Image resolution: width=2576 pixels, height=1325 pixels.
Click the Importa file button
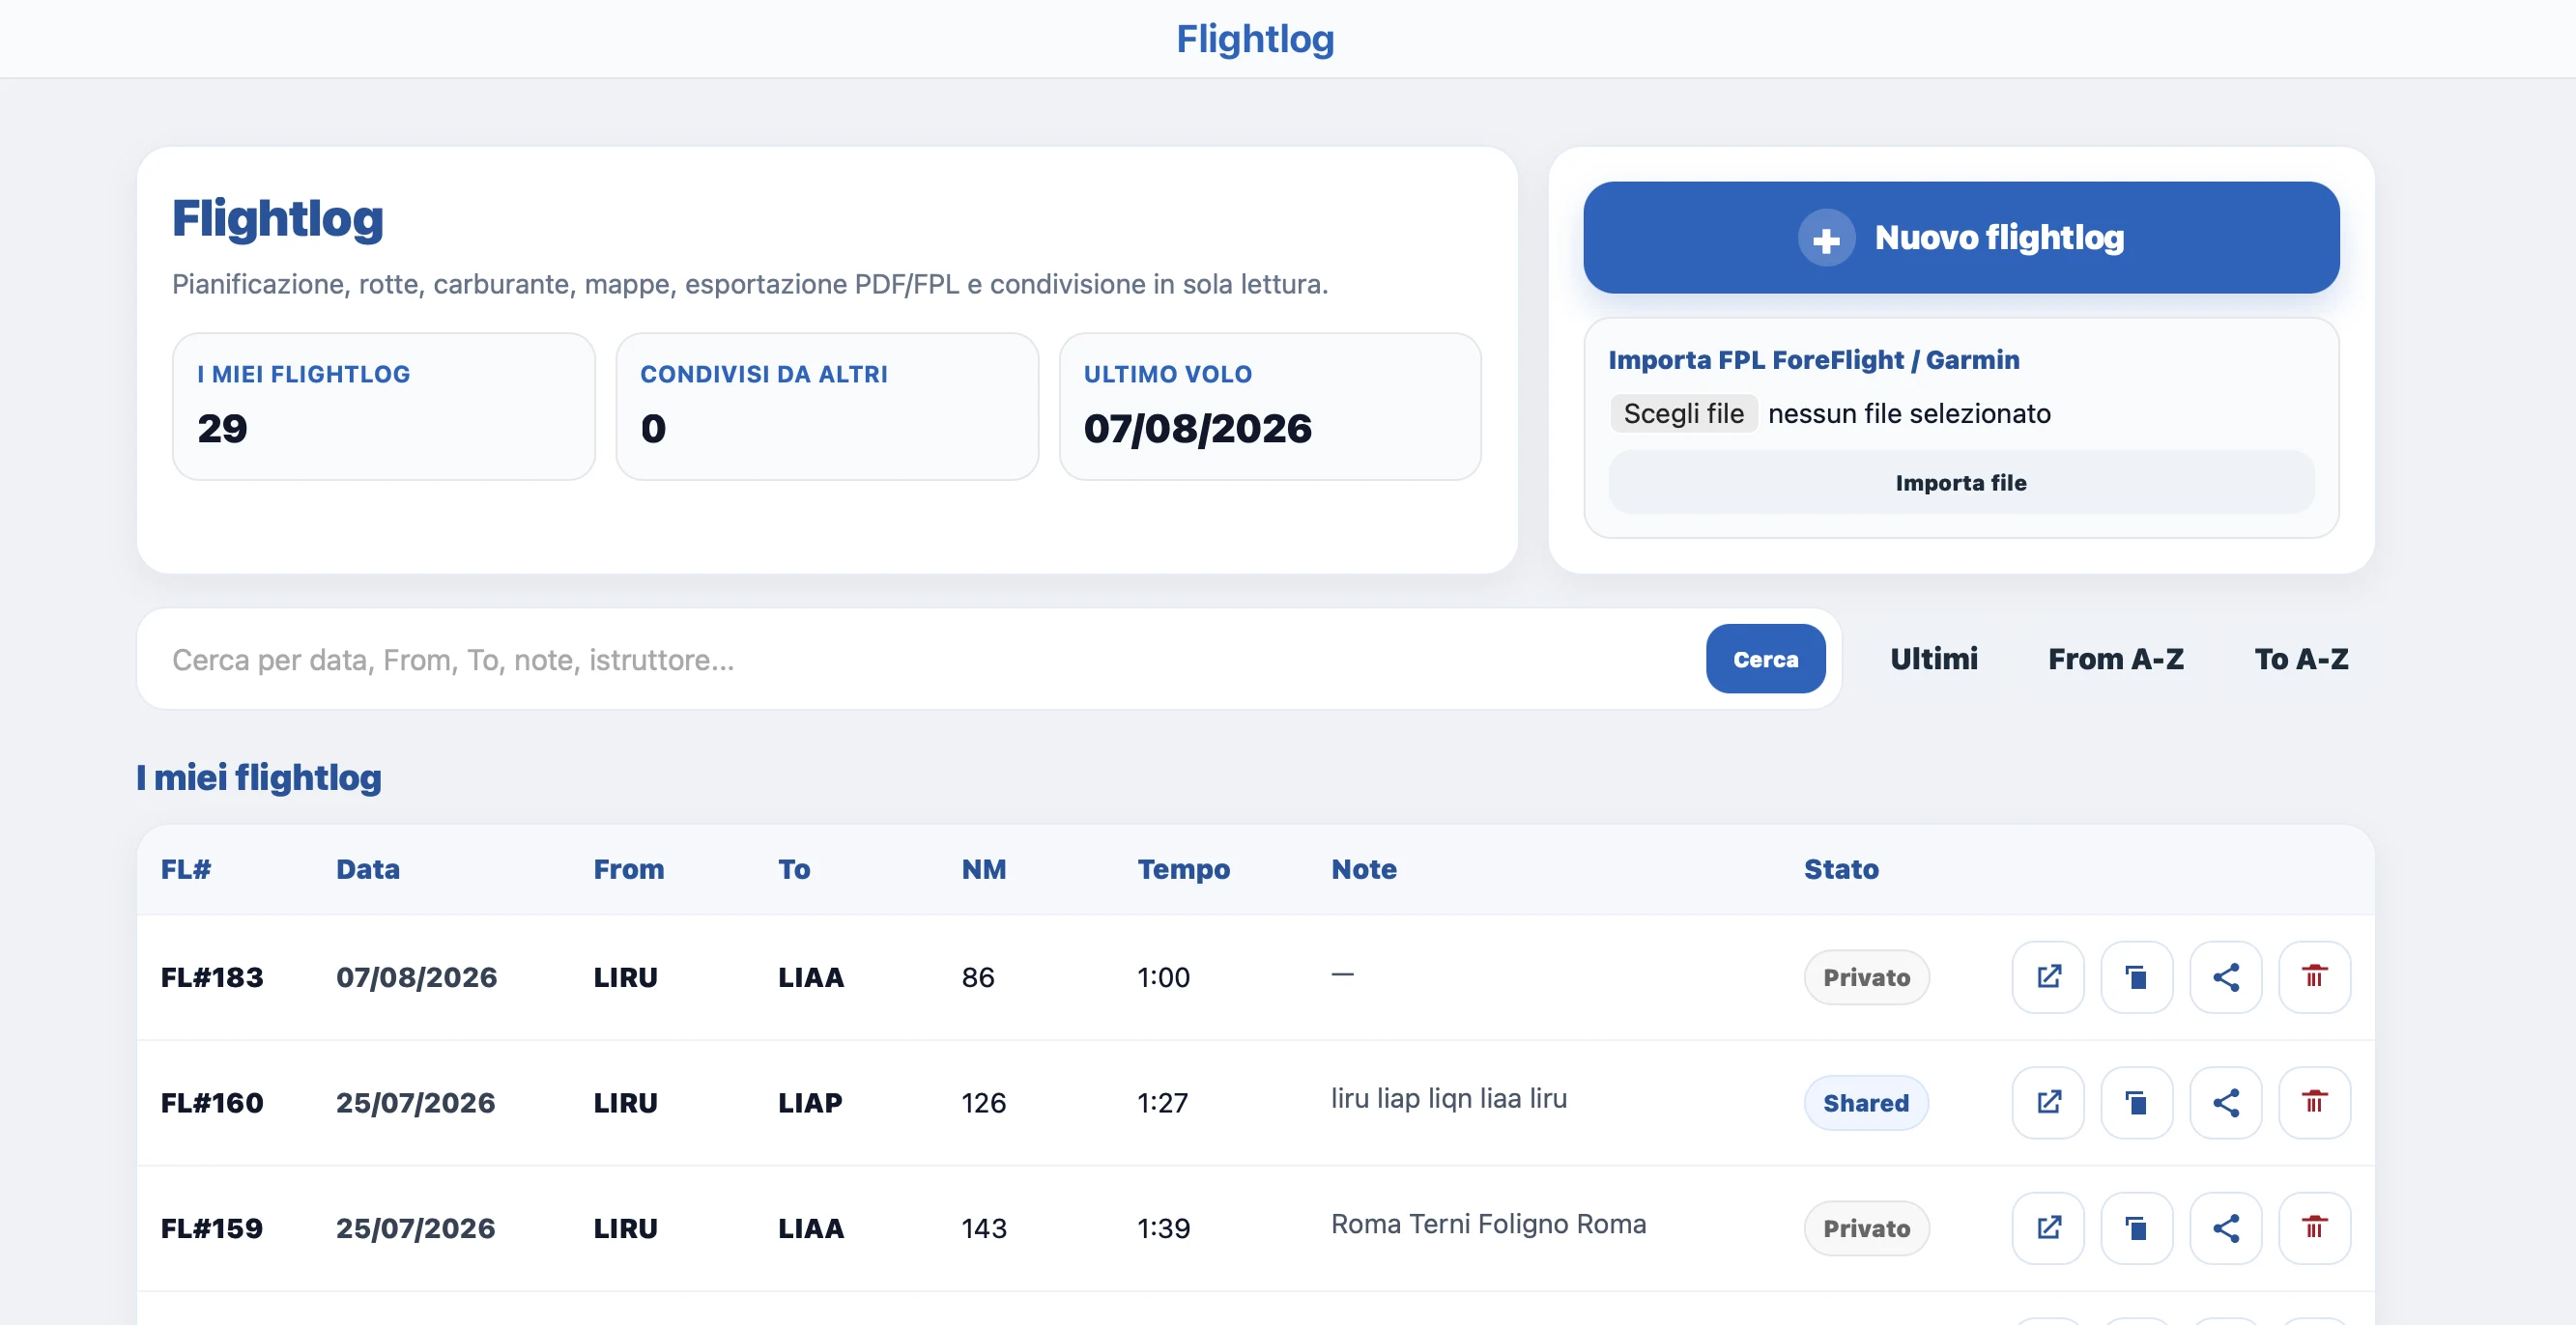tap(1960, 482)
